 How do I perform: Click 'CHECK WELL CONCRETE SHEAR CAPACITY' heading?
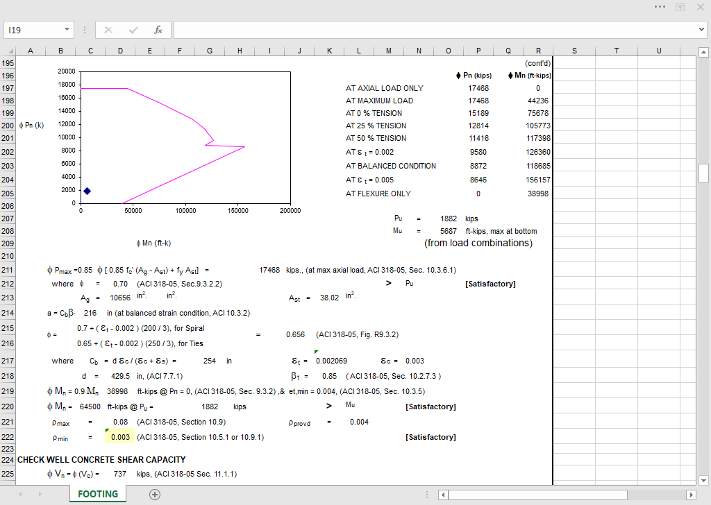101,460
